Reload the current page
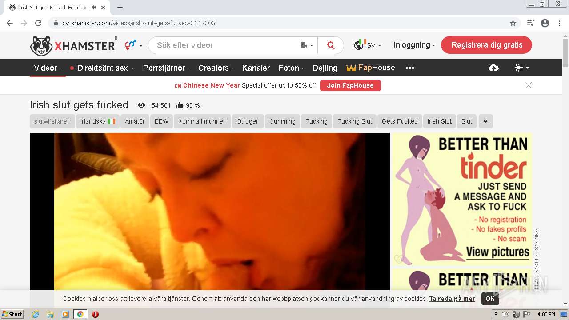 (x=38, y=23)
